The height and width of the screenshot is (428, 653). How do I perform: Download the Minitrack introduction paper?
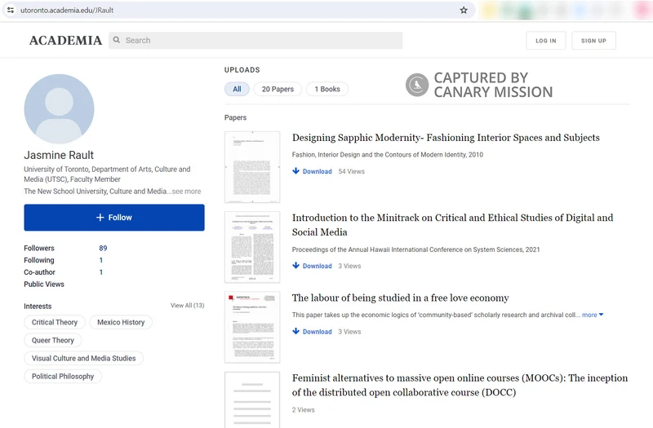coord(318,266)
